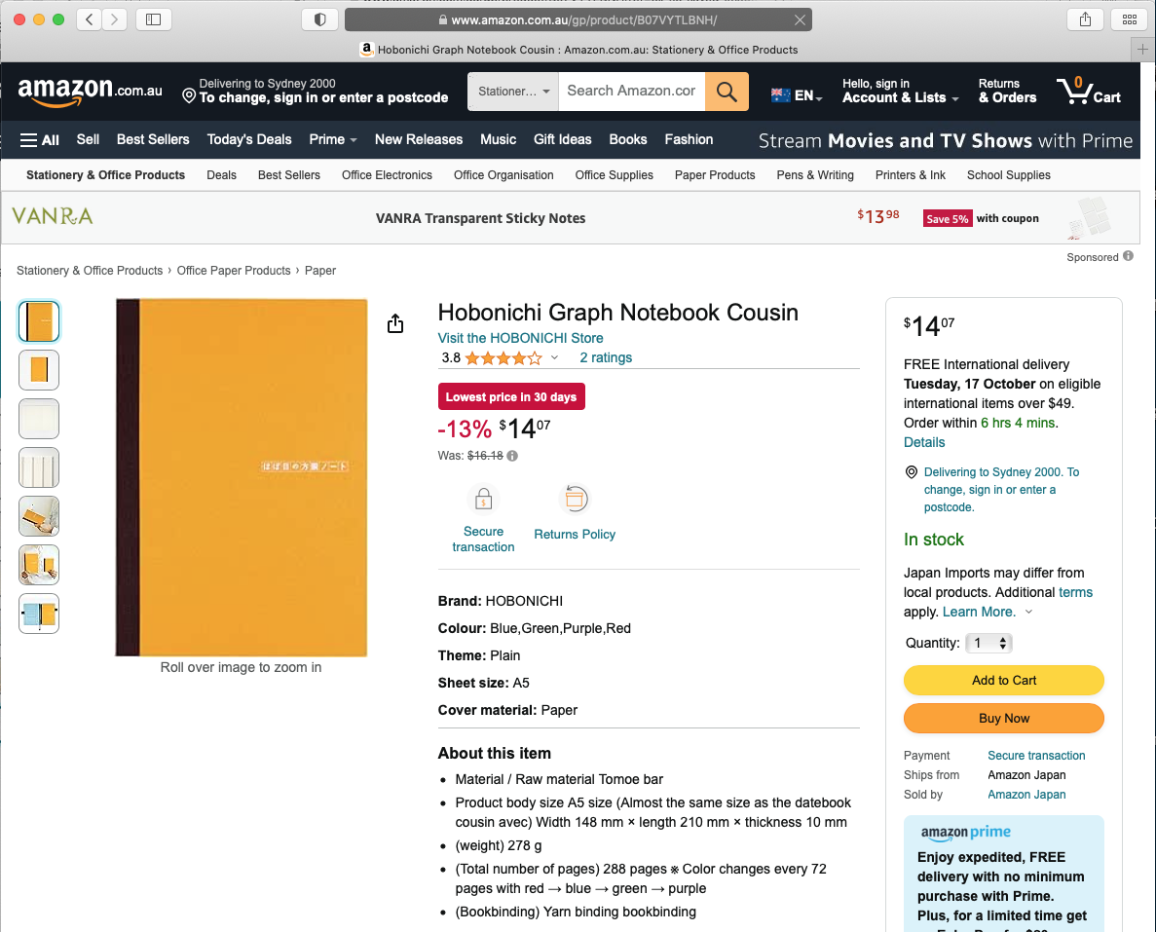Image resolution: width=1156 pixels, height=932 pixels.
Task: Click the Amazon.com.au logo
Action: click(90, 92)
